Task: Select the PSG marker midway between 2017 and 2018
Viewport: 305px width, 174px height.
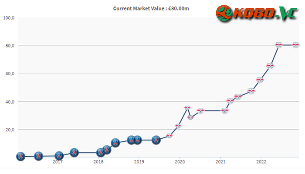Action: point(74,153)
